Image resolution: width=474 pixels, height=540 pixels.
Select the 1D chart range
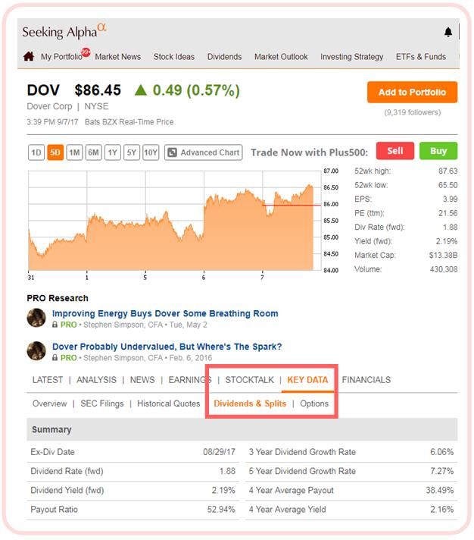click(36, 152)
